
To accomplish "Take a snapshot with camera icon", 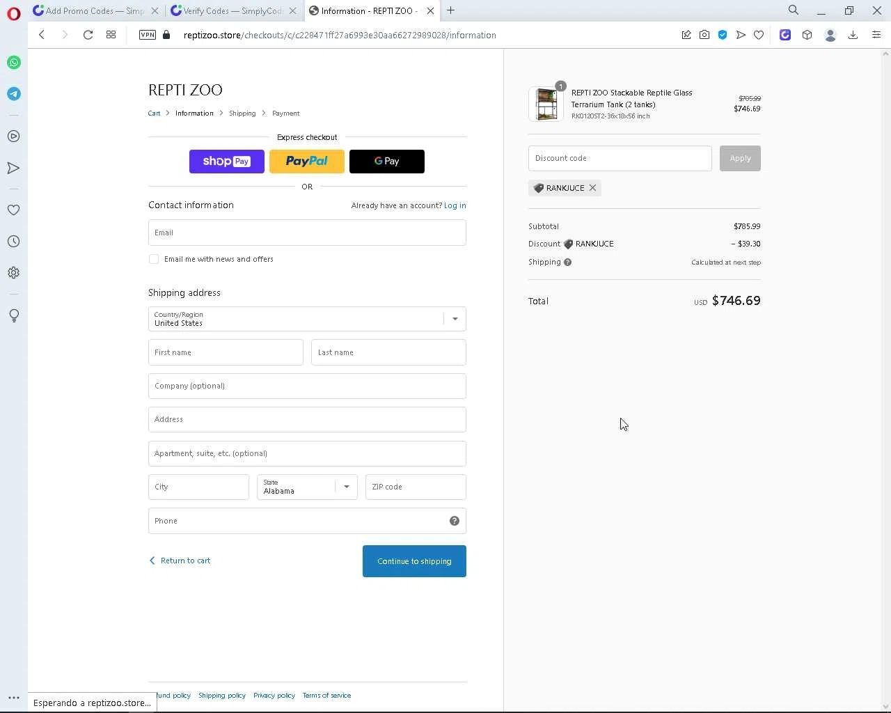I will pos(704,35).
